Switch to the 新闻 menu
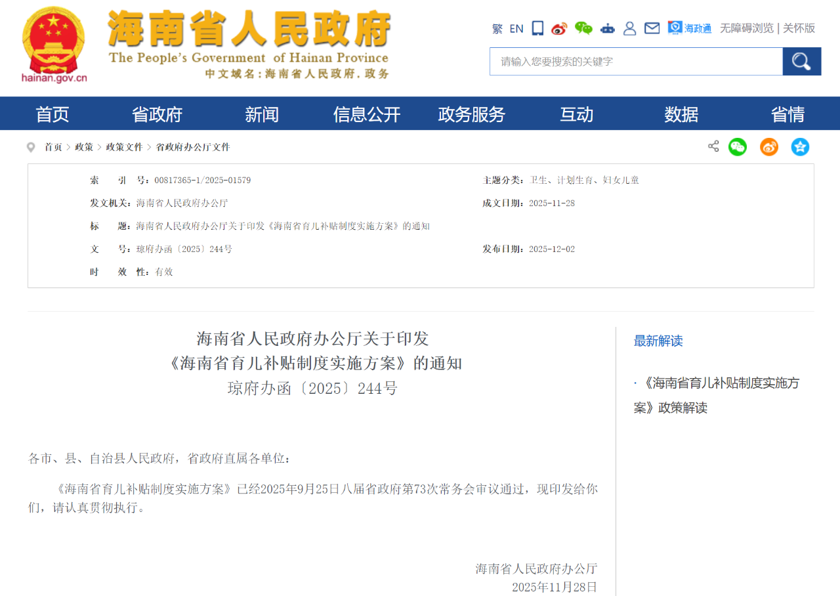Screen dimensions: 840x596 pos(262,114)
